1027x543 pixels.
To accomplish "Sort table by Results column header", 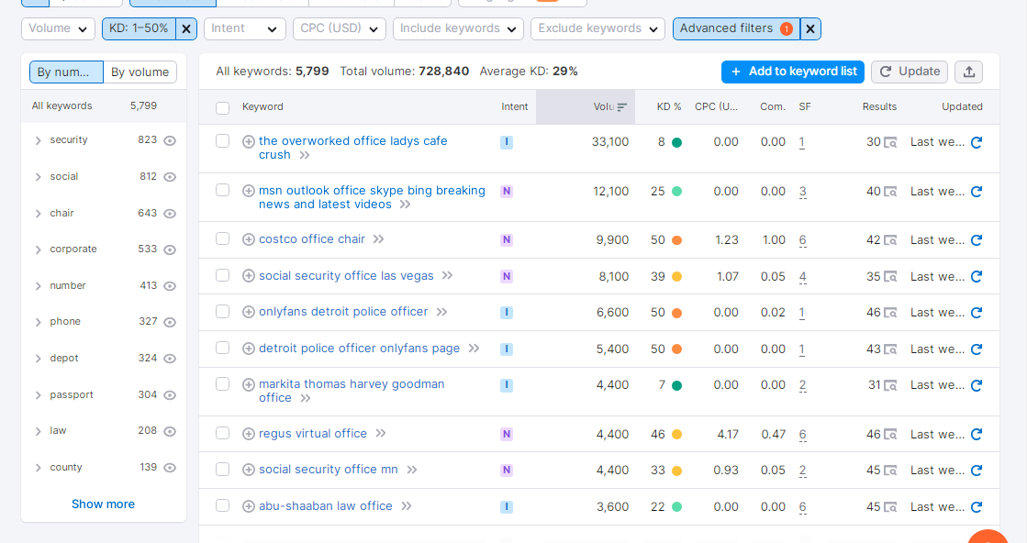I will (879, 106).
